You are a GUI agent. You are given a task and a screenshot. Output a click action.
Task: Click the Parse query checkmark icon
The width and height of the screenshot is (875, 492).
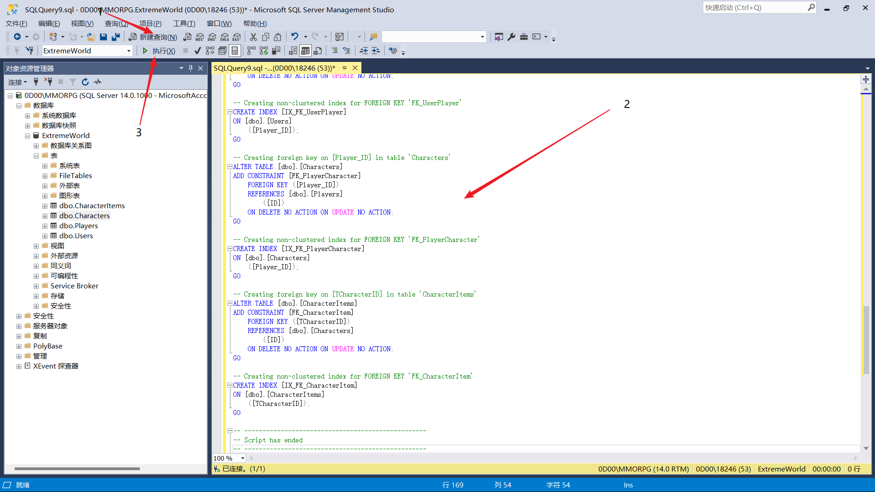pyautogui.click(x=197, y=51)
